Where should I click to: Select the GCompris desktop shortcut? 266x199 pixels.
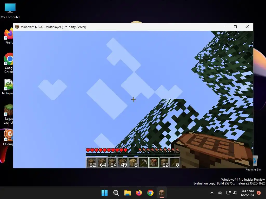(8, 137)
